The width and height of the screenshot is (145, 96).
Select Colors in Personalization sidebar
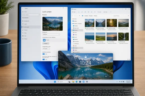pos(25,24)
